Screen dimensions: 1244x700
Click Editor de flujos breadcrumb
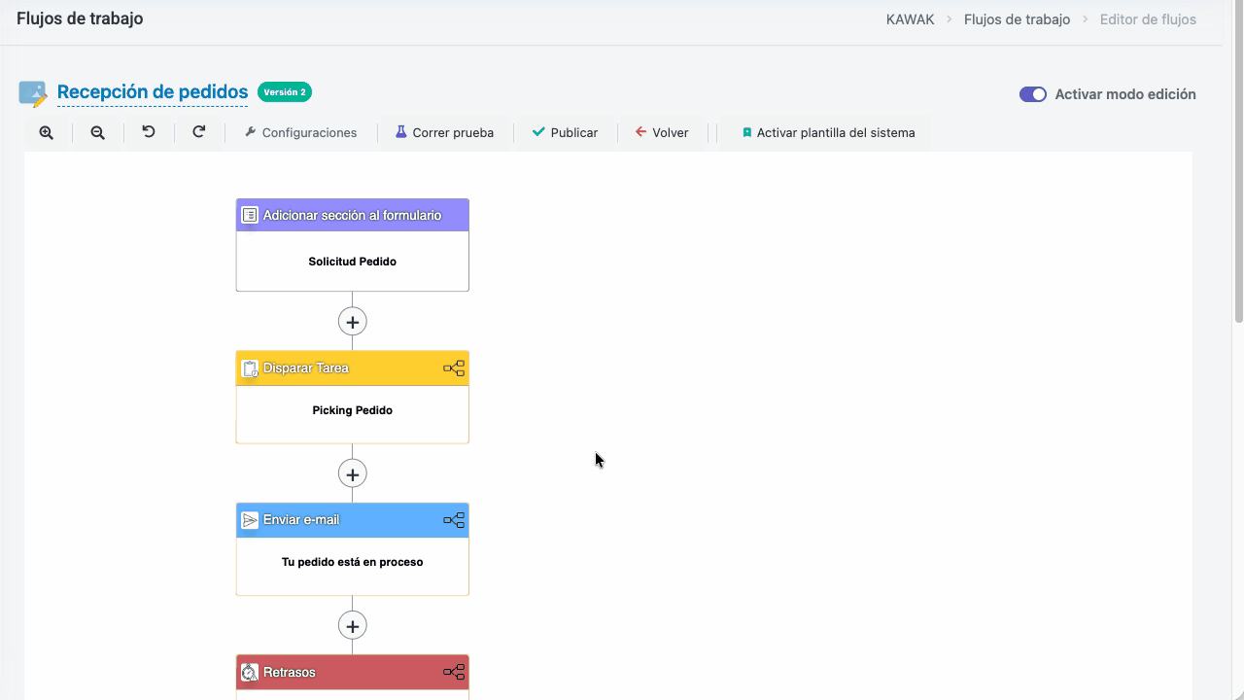click(x=1148, y=19)
